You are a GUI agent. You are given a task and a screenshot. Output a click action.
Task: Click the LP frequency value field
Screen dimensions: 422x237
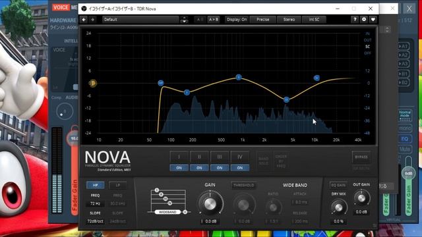point(117,203)
